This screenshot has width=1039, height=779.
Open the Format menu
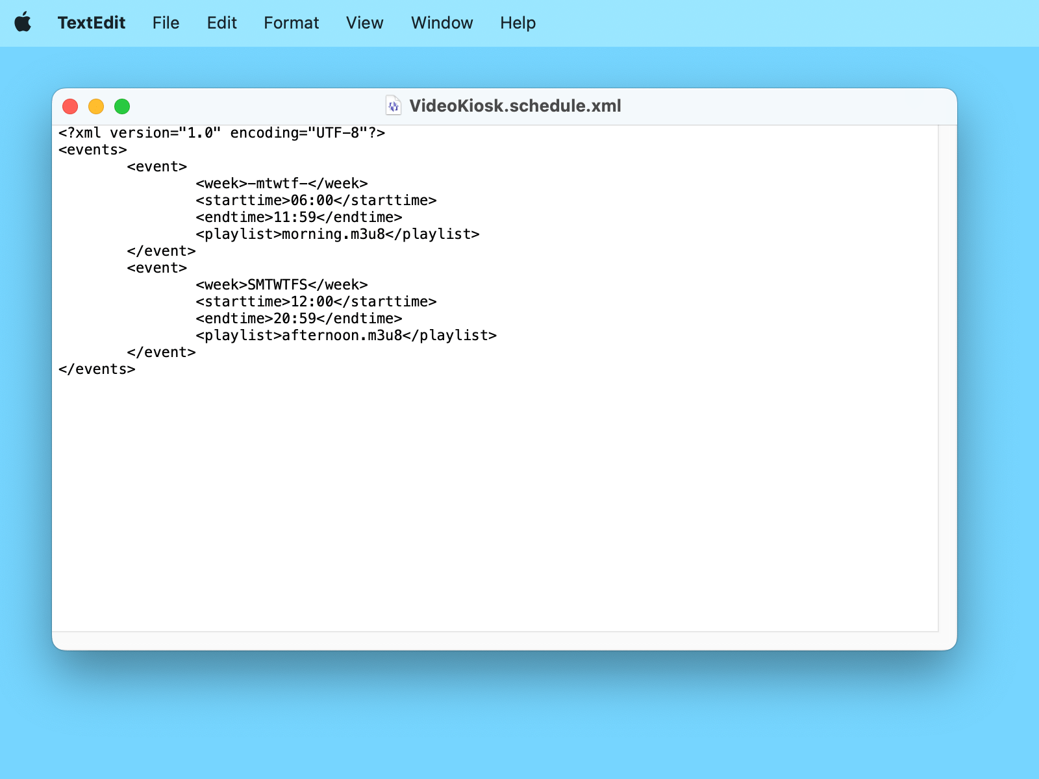[x=291, y=23]
